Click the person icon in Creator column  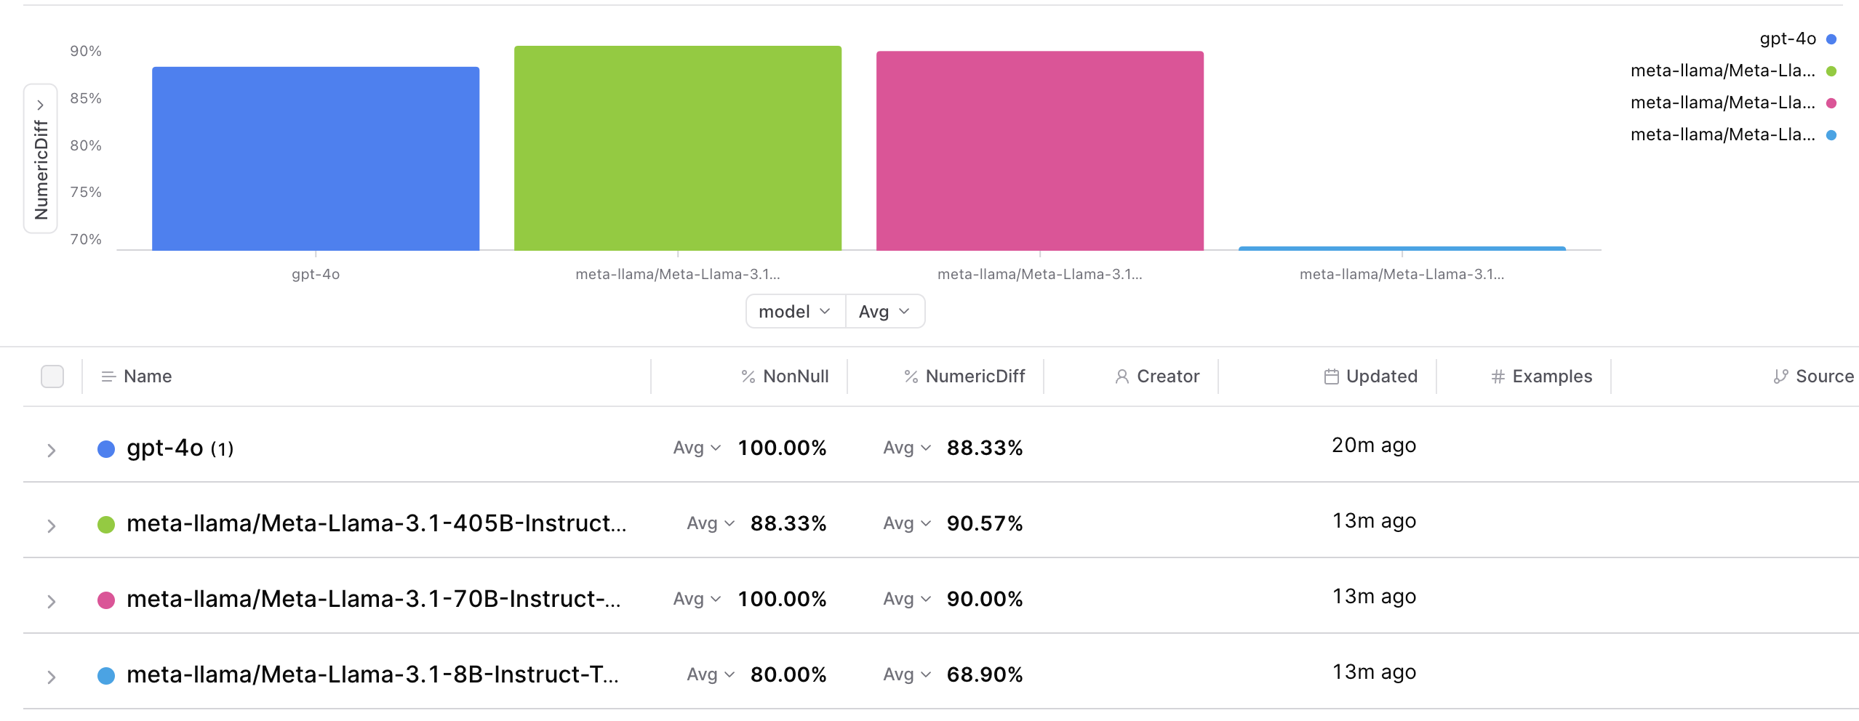click(1122, 376)
